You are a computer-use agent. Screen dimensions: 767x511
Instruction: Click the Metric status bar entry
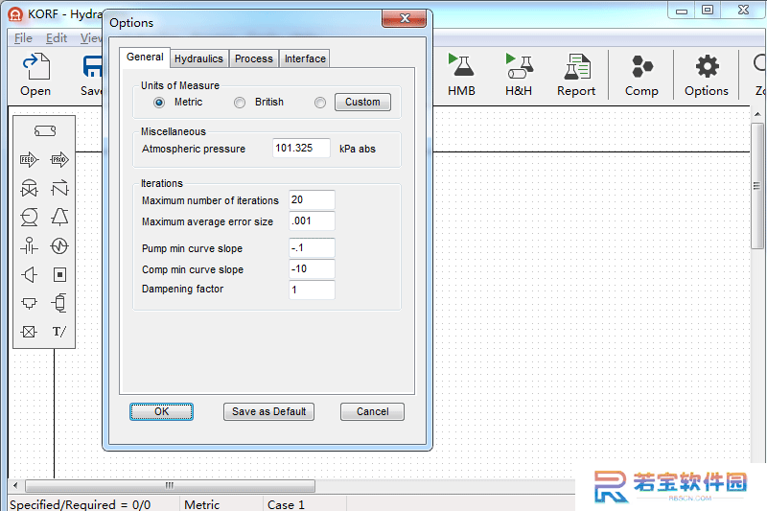pyautogui.click(x=202, y=504)
